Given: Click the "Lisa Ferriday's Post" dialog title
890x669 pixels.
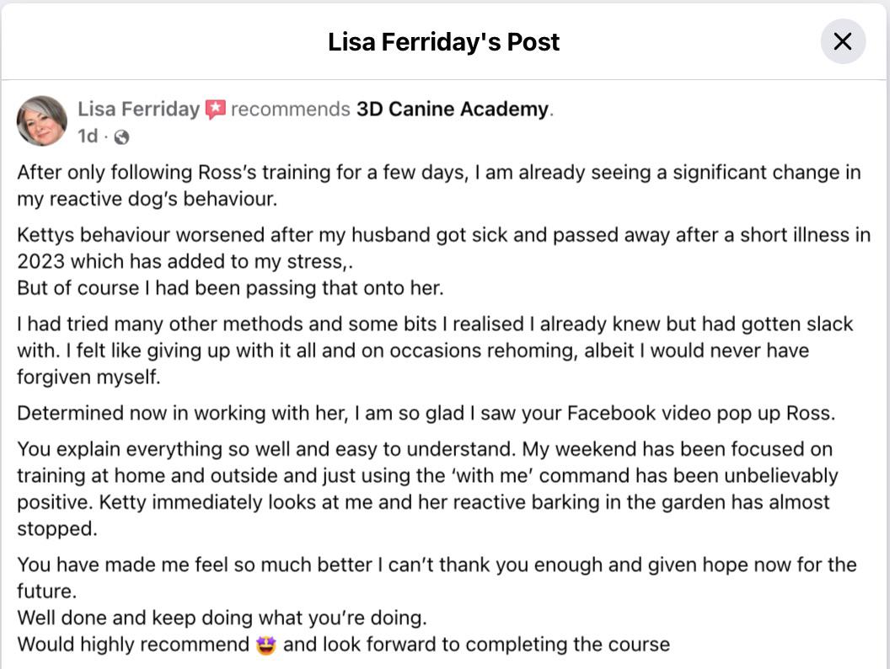Looking at the screenshot, I should [443, 42].
